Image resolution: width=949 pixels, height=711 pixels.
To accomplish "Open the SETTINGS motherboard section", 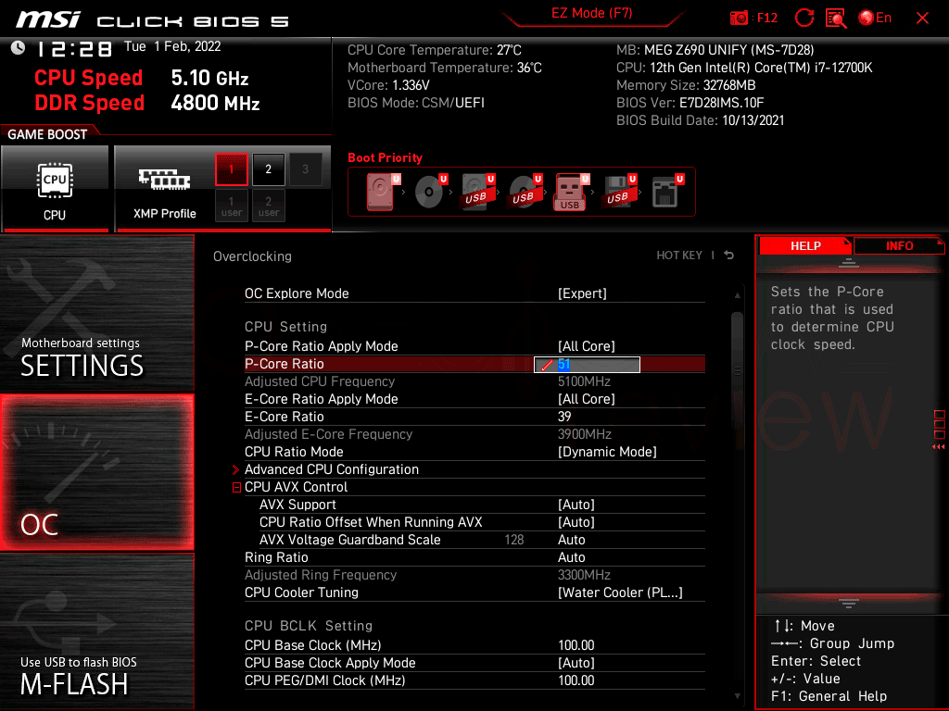I will [x=96, y=313].
